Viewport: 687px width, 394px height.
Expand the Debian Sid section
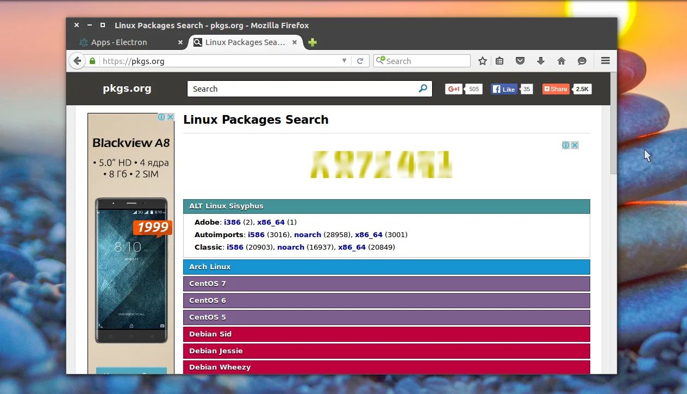pos(386,334)
